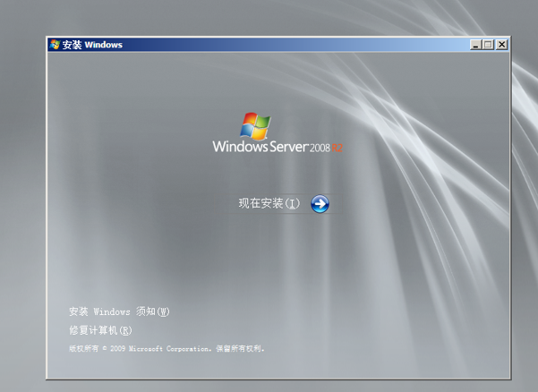Click the Windows flag icon in title bar
Screen dimensions: 538x392
tap(55, 45)
